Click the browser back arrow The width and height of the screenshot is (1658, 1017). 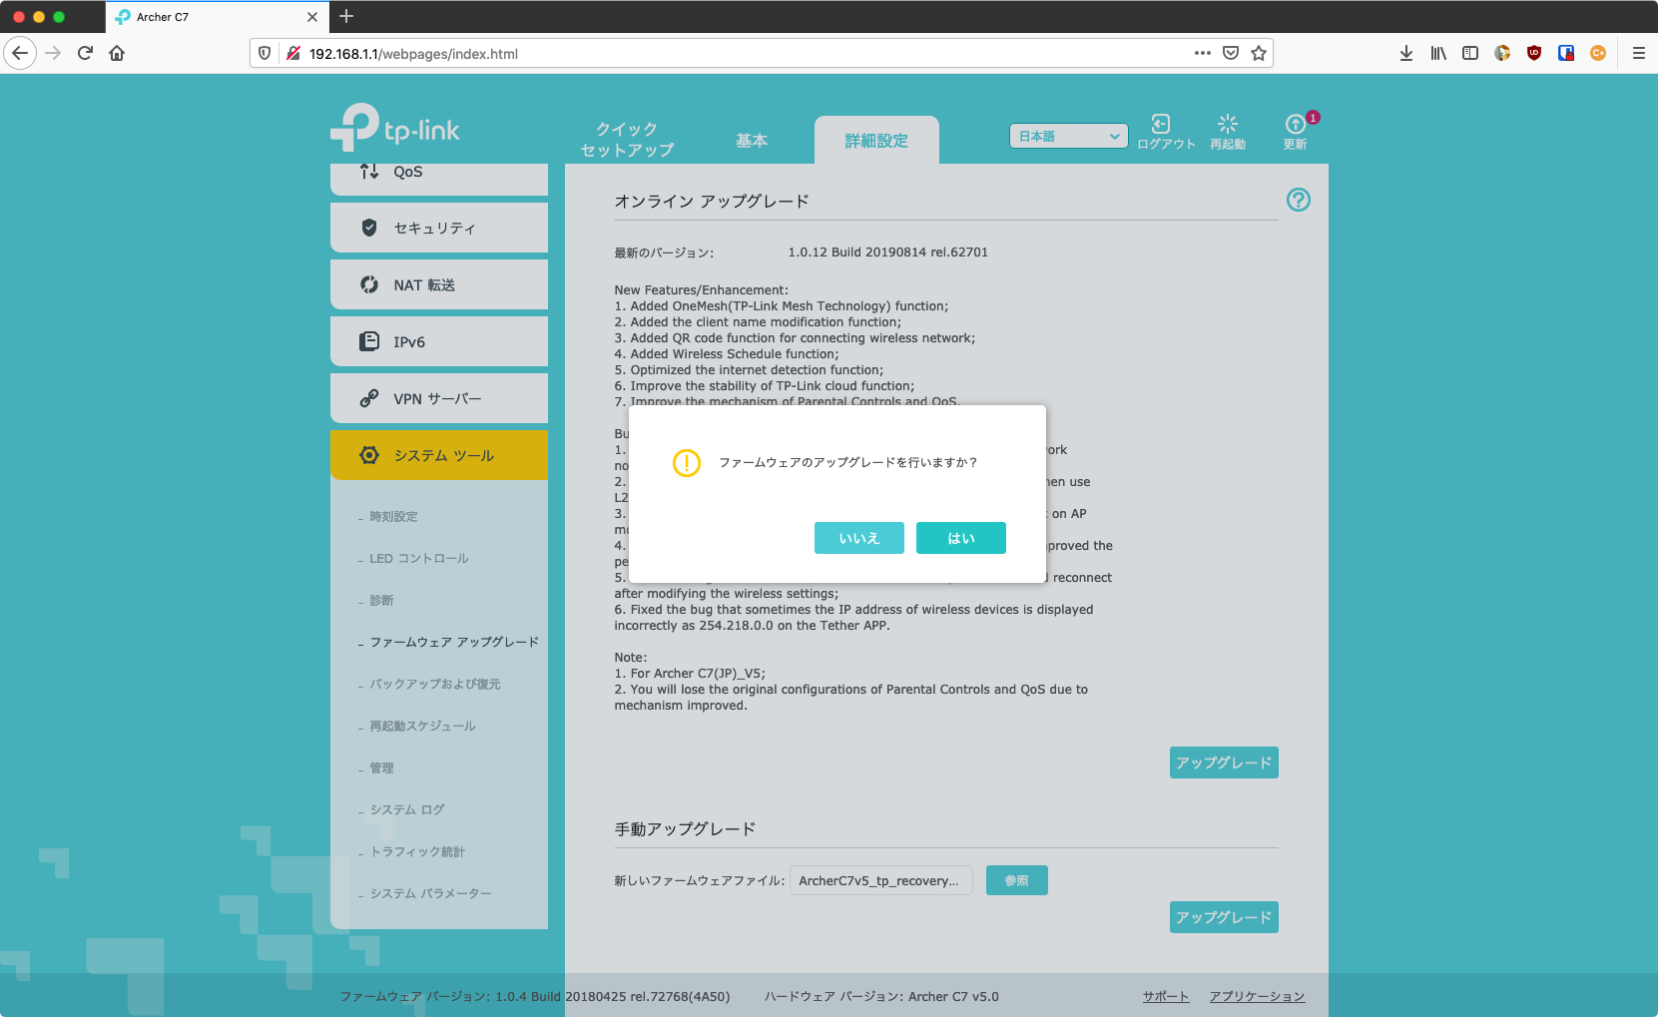point(20,53)
